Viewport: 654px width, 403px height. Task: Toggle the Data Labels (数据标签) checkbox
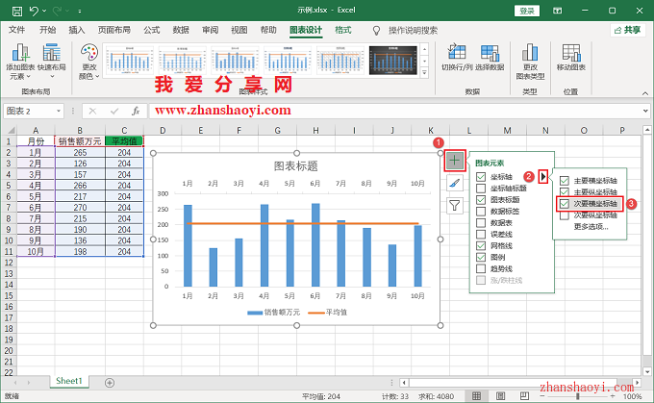pos(481,212)
